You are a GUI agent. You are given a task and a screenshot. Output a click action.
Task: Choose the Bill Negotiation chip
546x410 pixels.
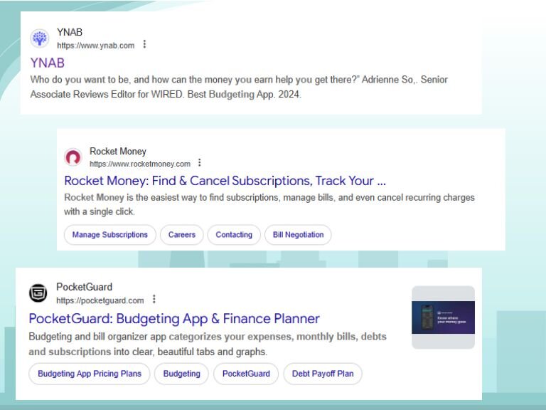(298, 235)
